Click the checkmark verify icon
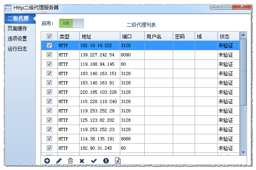 (x=94, y=161)
